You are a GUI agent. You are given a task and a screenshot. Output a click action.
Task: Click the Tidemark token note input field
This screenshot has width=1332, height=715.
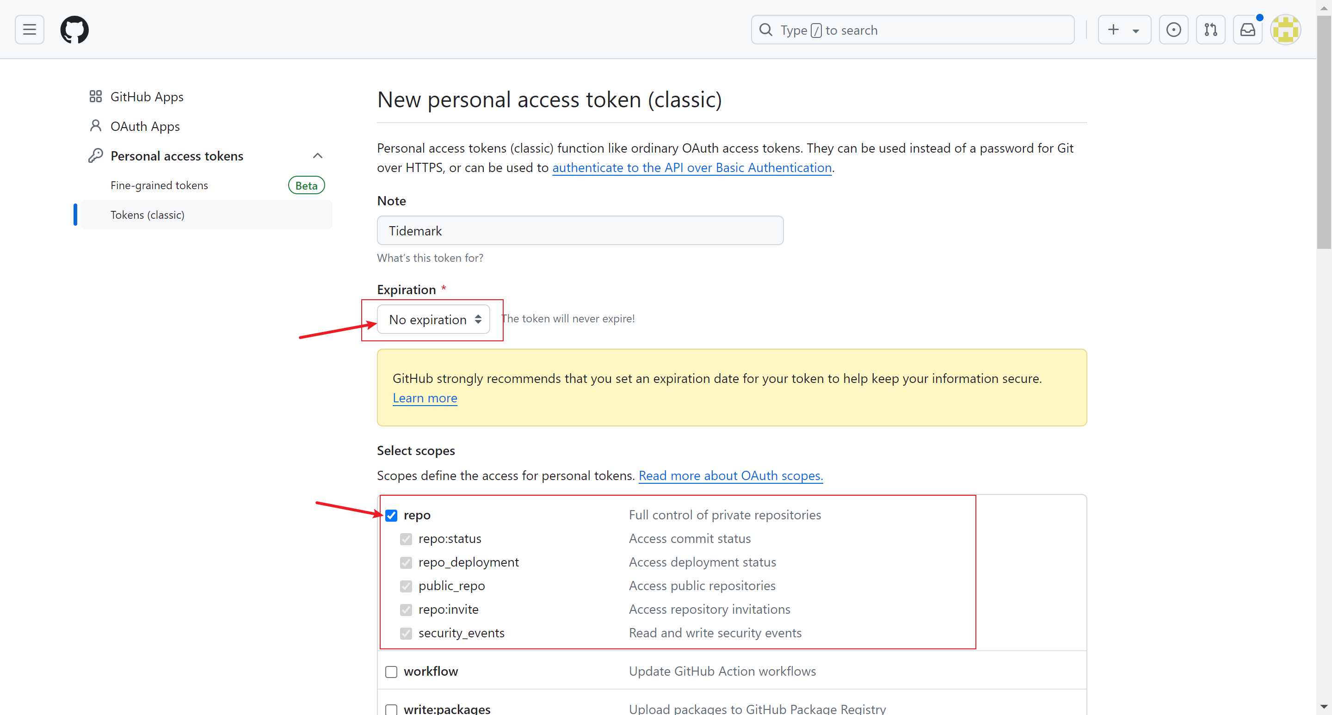[580, 231]
